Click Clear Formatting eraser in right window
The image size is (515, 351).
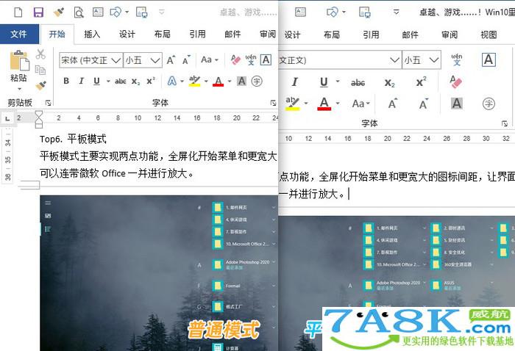click(x=455, y=82)
